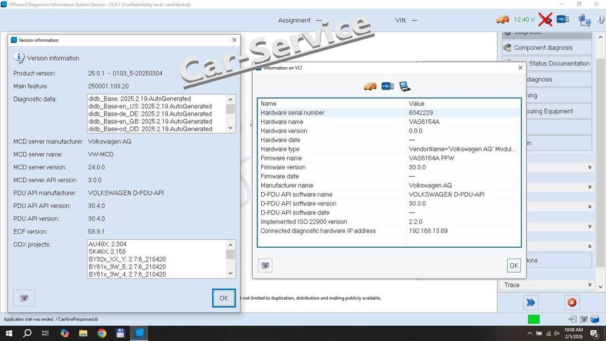Close the Information on VCI dialog
Screen dimensions: 606x341
[x=520, y=68]
